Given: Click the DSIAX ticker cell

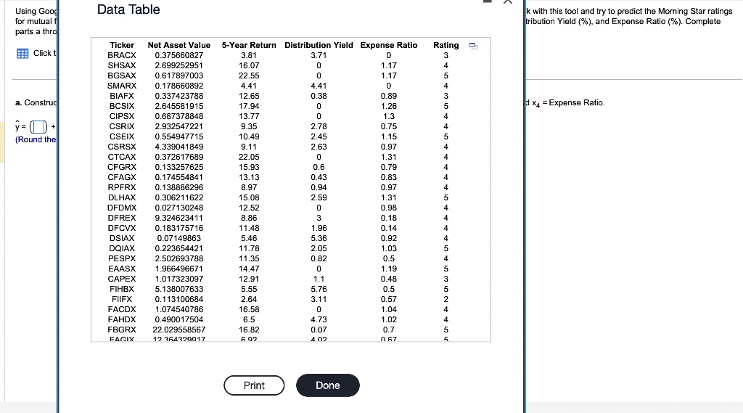Looking at the screenshot, I should coord(122,239).
